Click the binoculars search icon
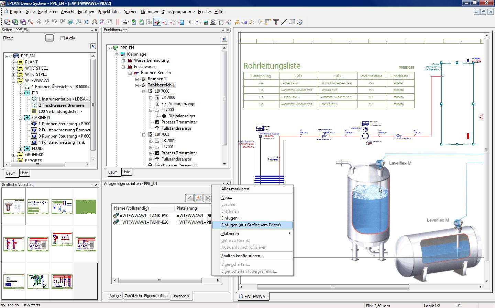This screenshot has width=495, height=308. tap(125, 22)
